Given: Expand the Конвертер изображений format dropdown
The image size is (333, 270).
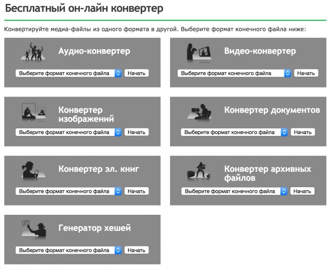Looking at the screenshot, I should tap(69, 132).
